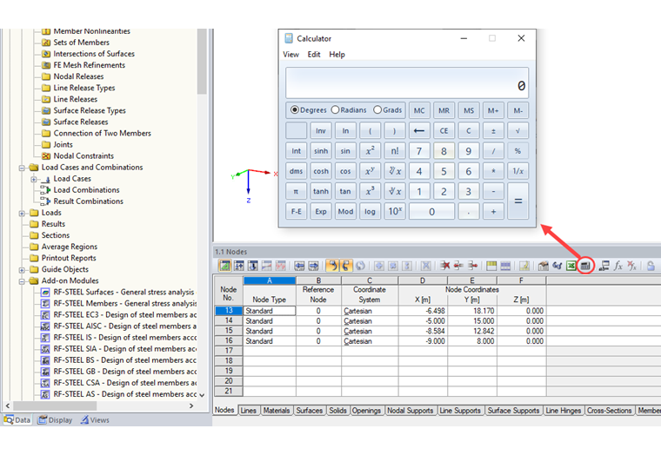Click the delete row red X icon in toolbar
This screenshot has height=455, width=661.
[444, 266]
